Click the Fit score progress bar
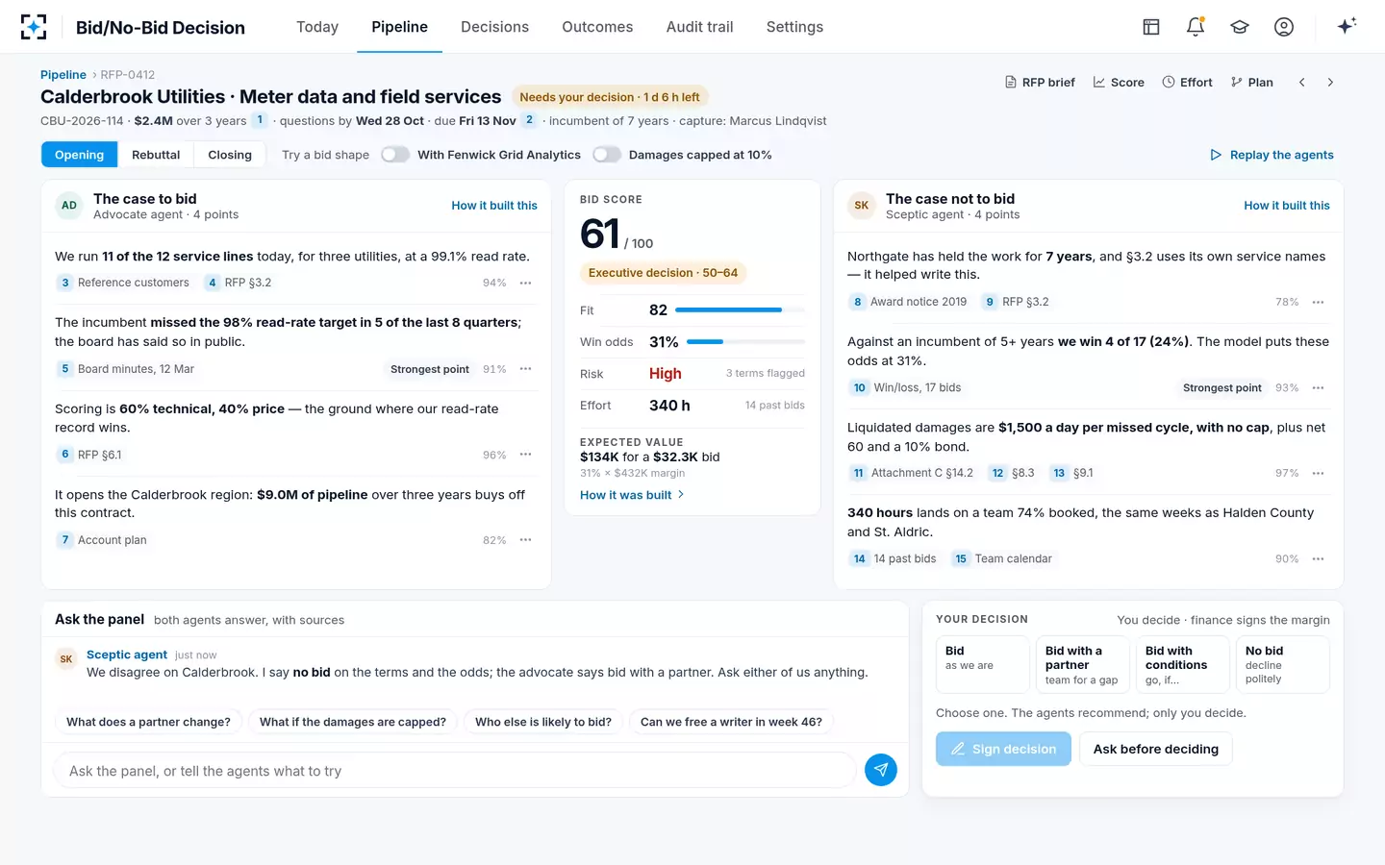This screenshot has width=1385, height=865. click(741, 310)
